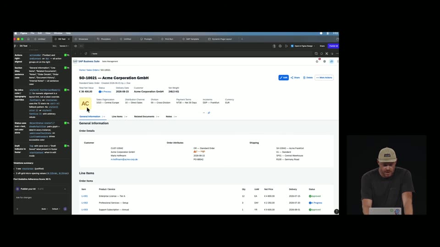Click the SAP logo in shell bar
Image resolution: width=440 pixels, height=247 pixels.
[75, 61]
